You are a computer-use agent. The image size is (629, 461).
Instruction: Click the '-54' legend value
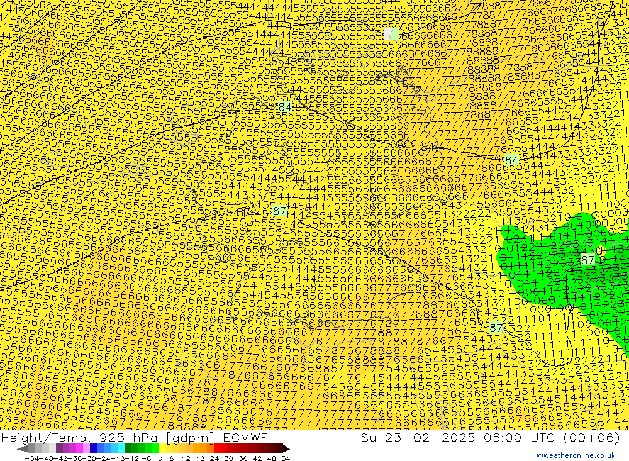coord(31,458)
